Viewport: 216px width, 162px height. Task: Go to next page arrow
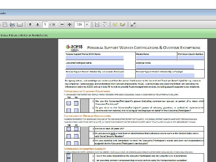[37, 25]
